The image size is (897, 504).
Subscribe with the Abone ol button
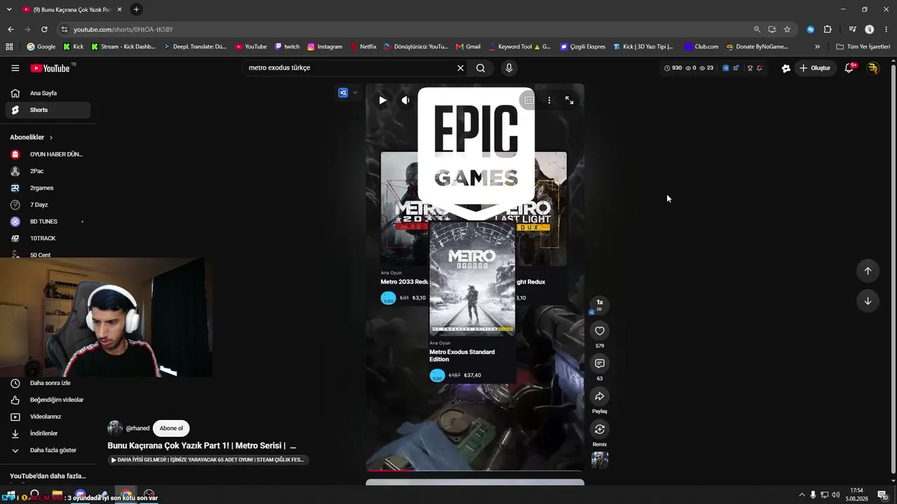(x=171, y=428)
